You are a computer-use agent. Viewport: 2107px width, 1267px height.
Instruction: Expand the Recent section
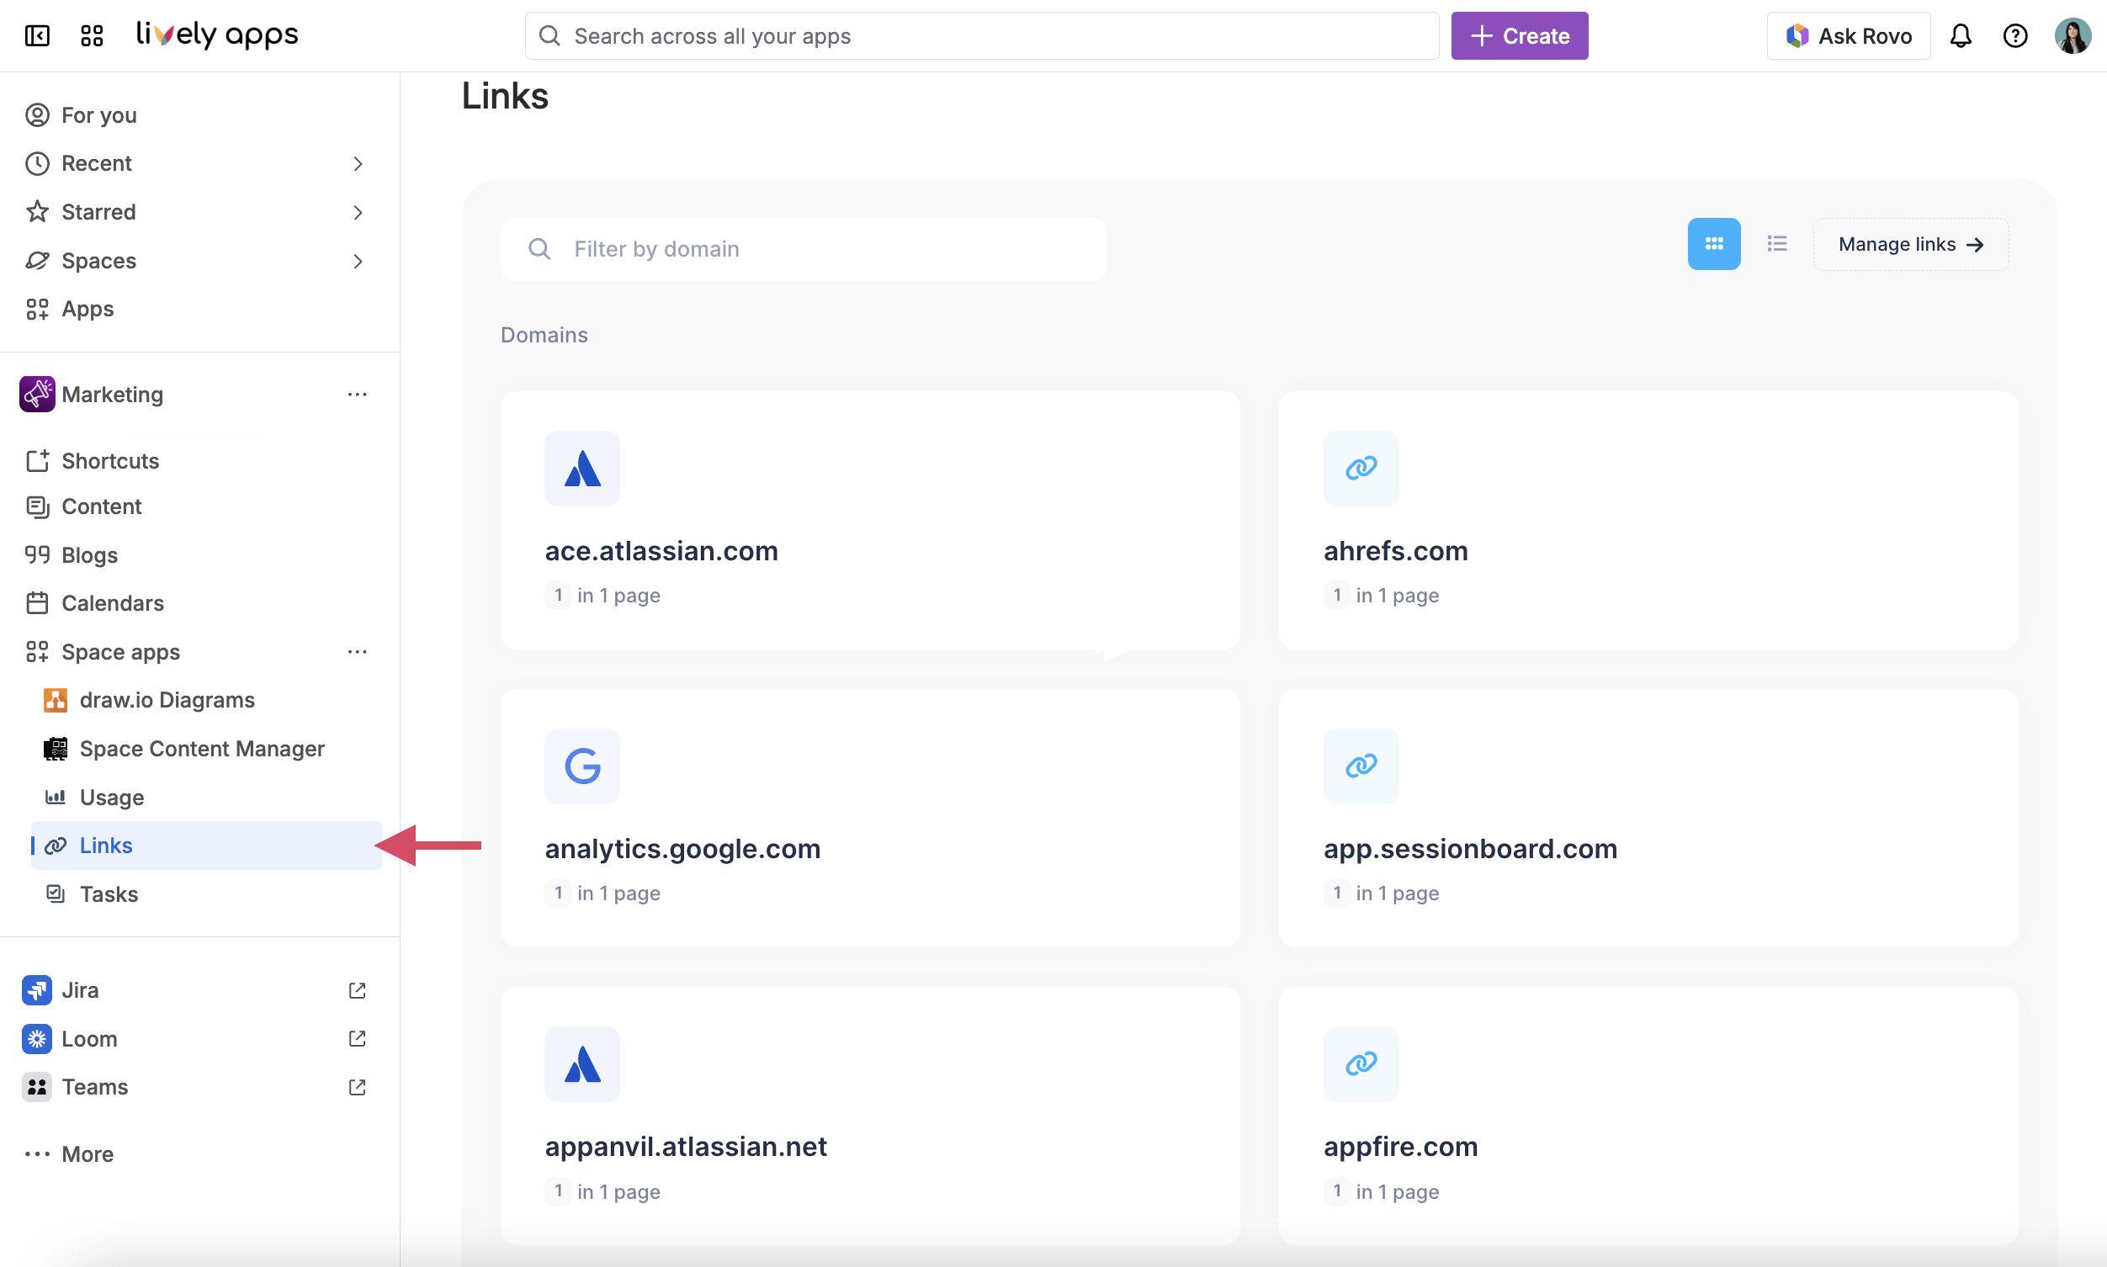pos(358,163)
